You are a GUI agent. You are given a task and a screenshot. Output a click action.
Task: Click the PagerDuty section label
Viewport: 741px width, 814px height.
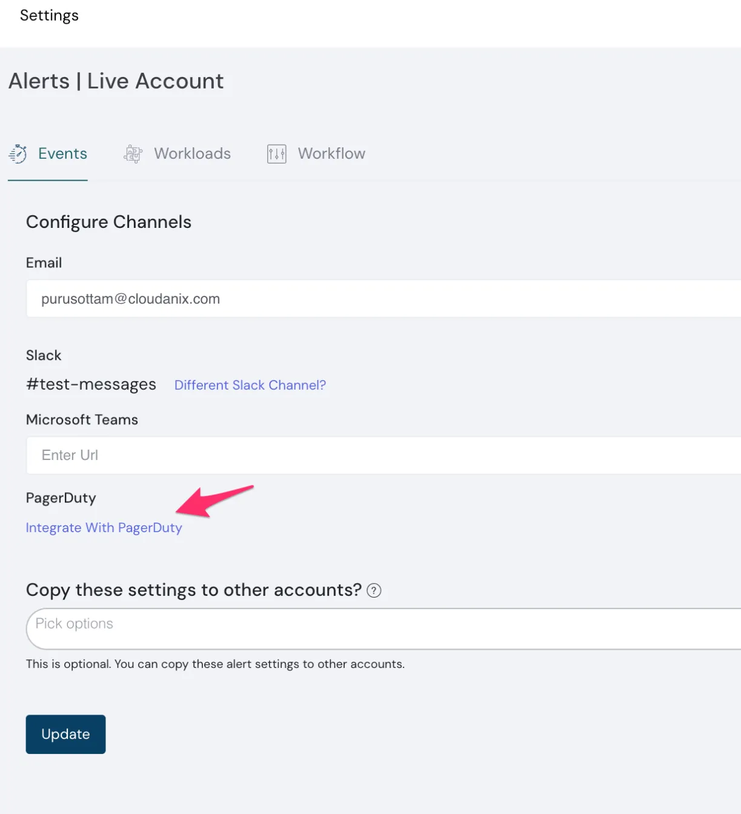click(61, 498)
